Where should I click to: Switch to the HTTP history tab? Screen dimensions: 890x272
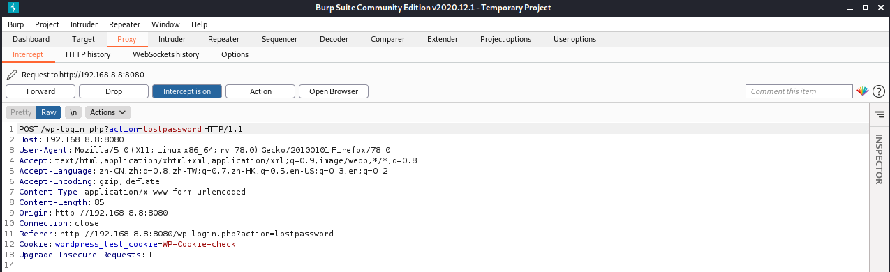(x=88, y=54)
